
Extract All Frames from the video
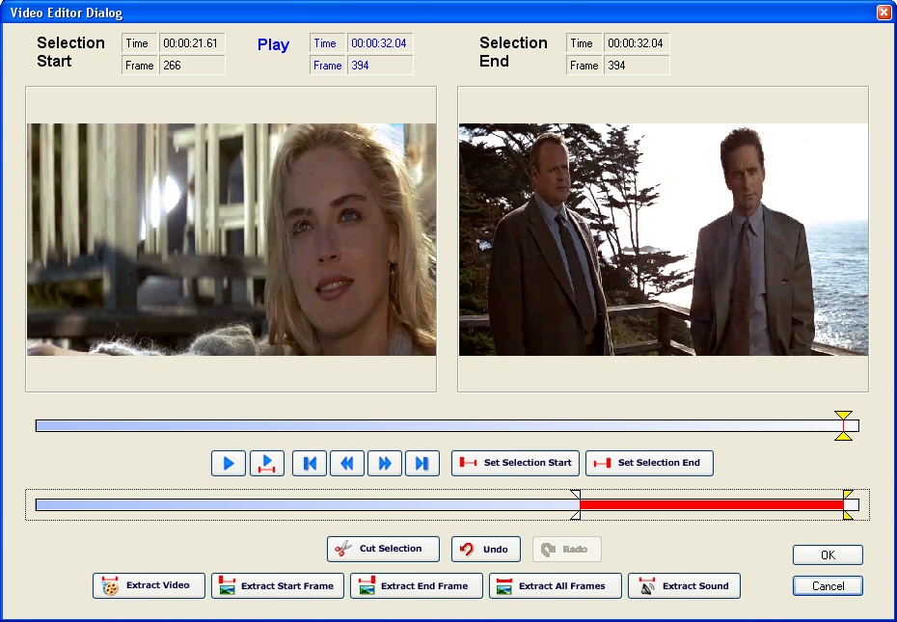555,585
